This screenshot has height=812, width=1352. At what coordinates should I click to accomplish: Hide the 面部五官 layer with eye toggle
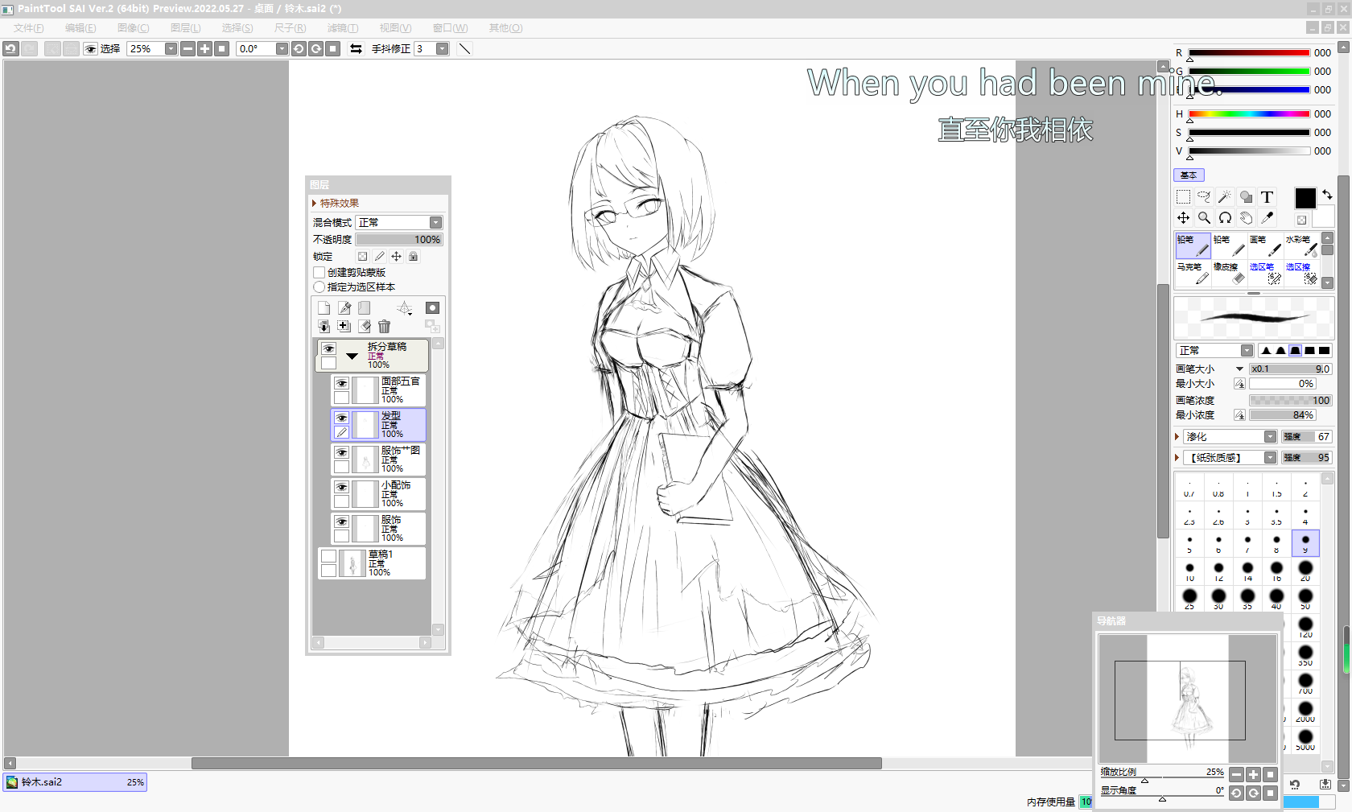pos(342,384)
